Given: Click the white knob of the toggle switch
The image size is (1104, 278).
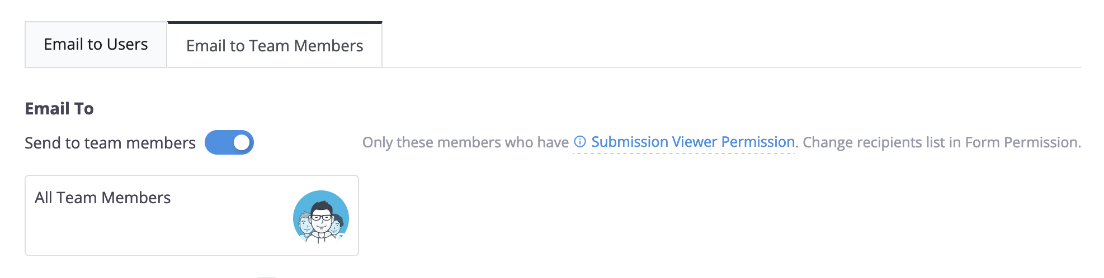Looking at the screenshot, I should coord(242,142).
